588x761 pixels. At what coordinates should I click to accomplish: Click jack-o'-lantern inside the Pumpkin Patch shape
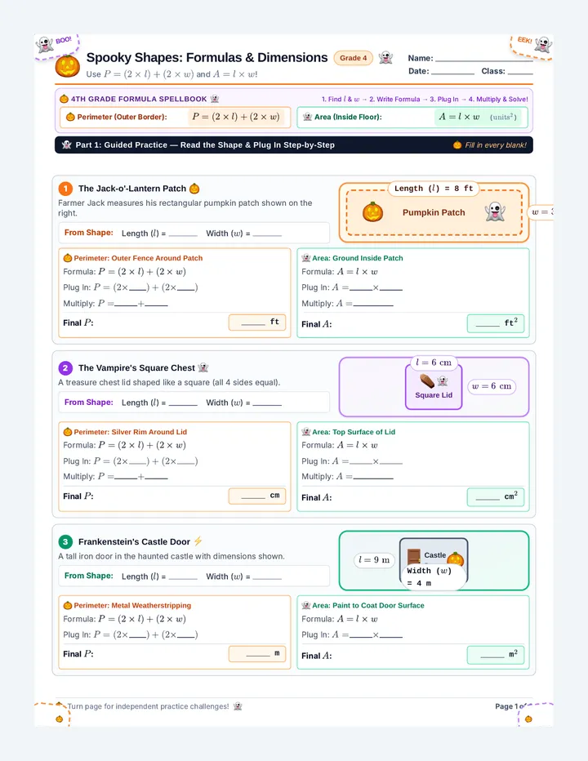373,212
